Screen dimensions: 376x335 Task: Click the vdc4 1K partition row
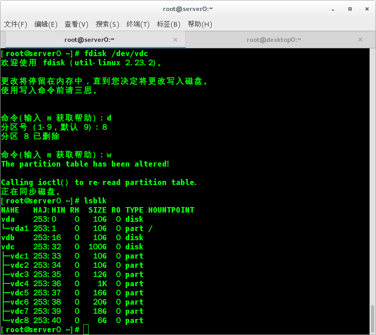coord(72,283)
